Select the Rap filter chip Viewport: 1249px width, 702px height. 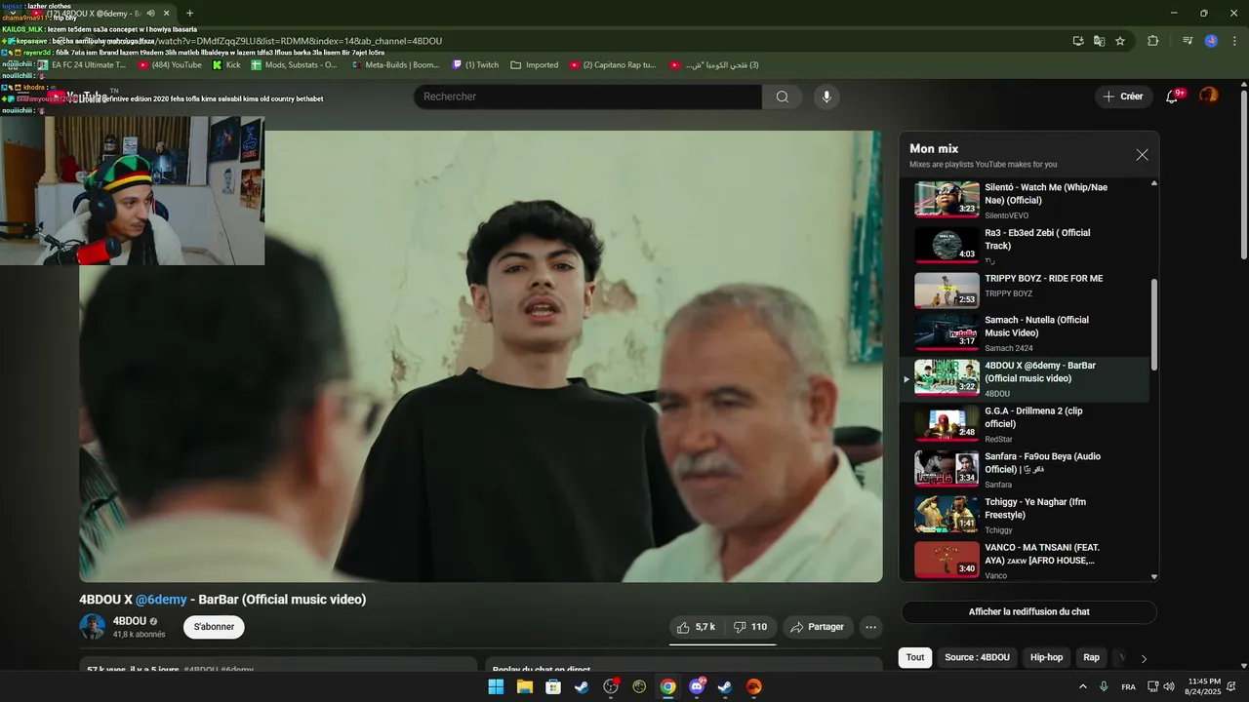(x=1091, y=657)
